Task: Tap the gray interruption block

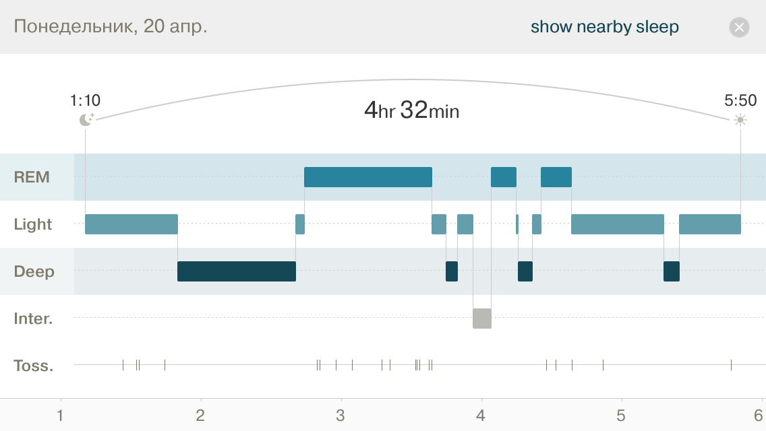Action: pyautogui.click(x=482, y=318)
